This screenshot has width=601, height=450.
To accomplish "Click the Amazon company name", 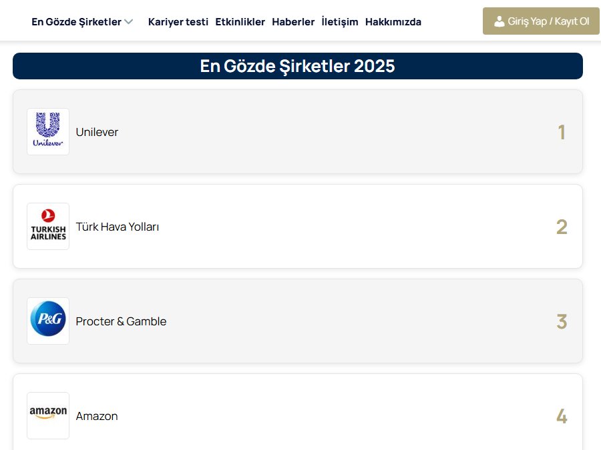I will [x=97, y=416].
